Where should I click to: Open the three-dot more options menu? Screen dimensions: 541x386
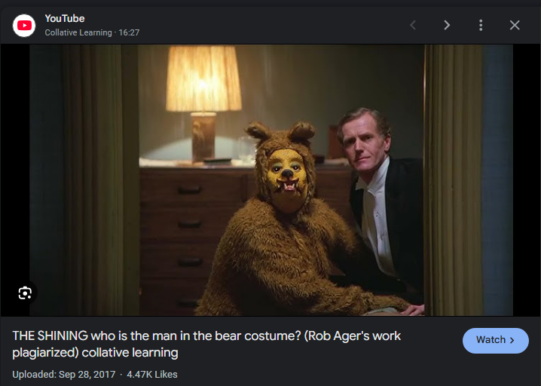click(481, 26)
